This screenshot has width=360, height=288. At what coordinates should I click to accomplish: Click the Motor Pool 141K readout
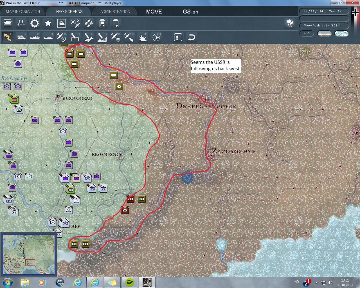[x=324, y=26]
